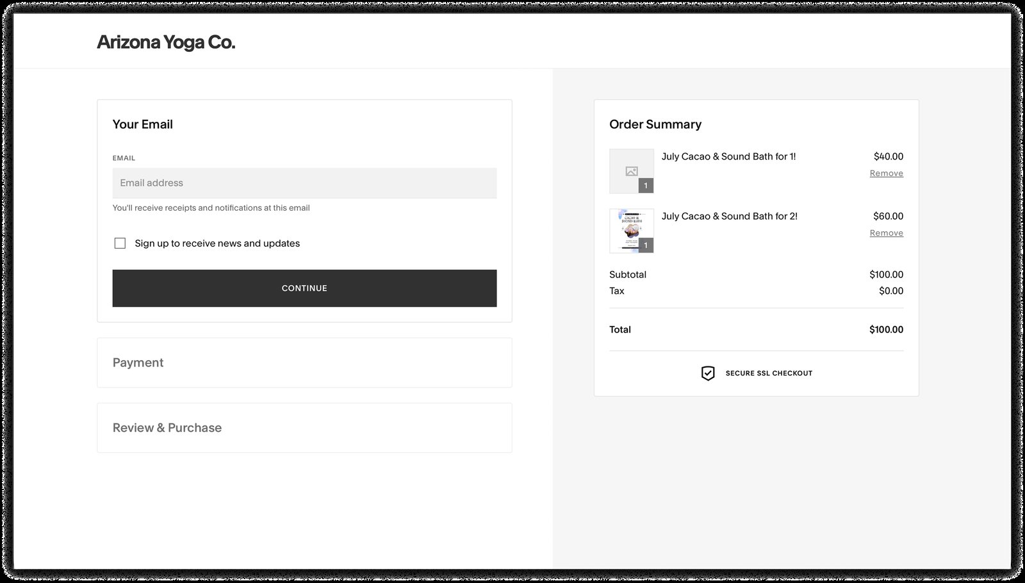This screenshot has width=1025, height=583.
Task: Click the bold Total label
Action: pyautogui.click(x=620, y=330)
